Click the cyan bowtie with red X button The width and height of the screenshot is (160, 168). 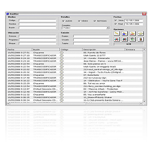125,39
